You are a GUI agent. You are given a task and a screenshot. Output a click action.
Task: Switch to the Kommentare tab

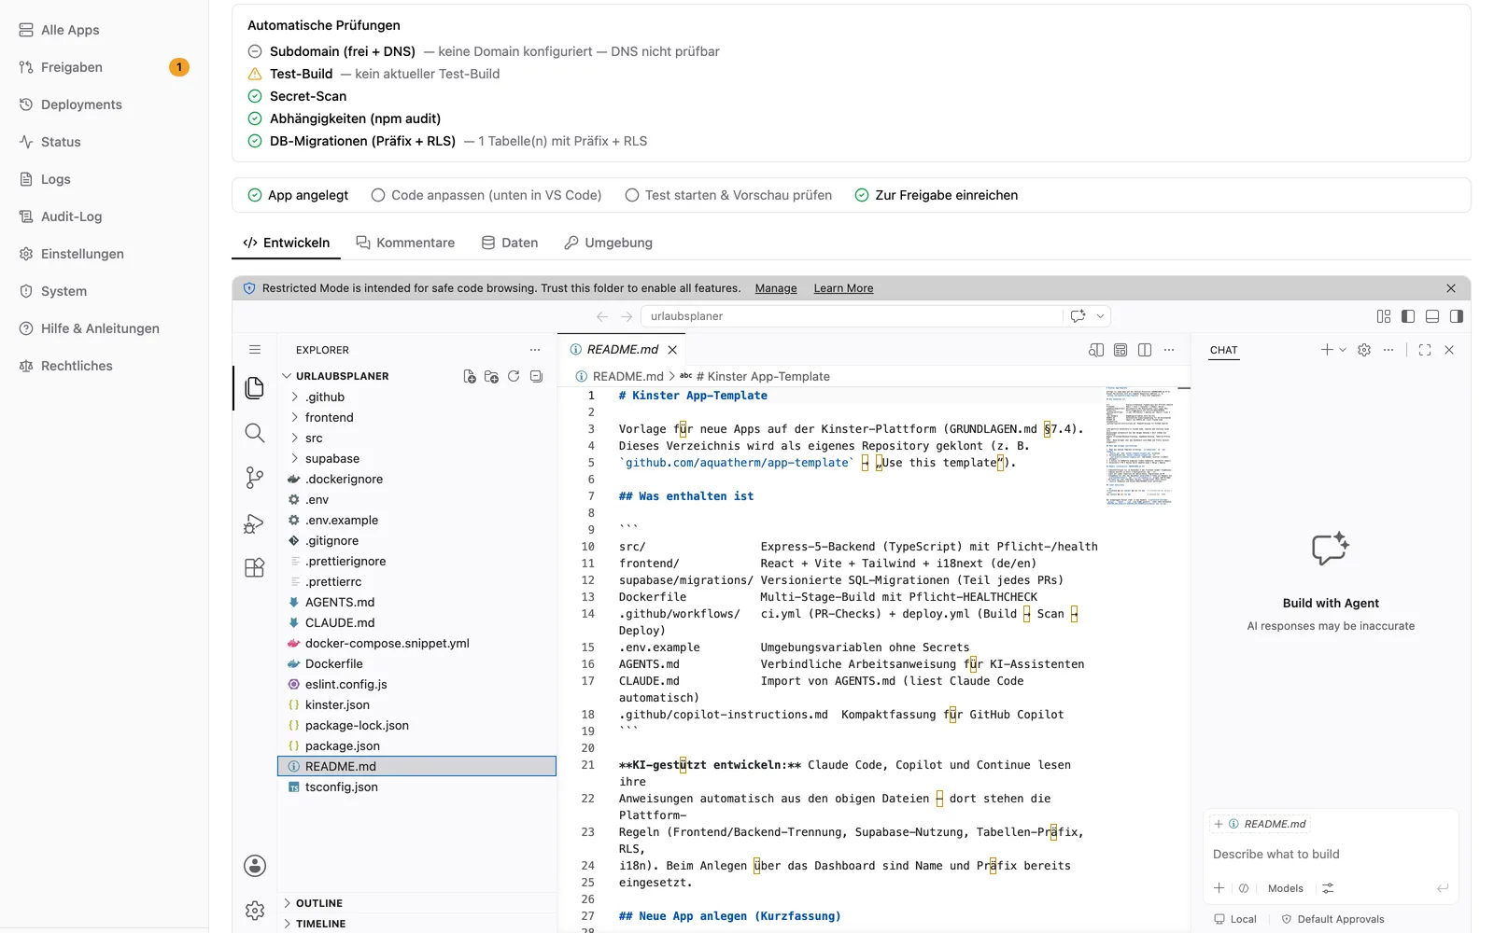405,243
